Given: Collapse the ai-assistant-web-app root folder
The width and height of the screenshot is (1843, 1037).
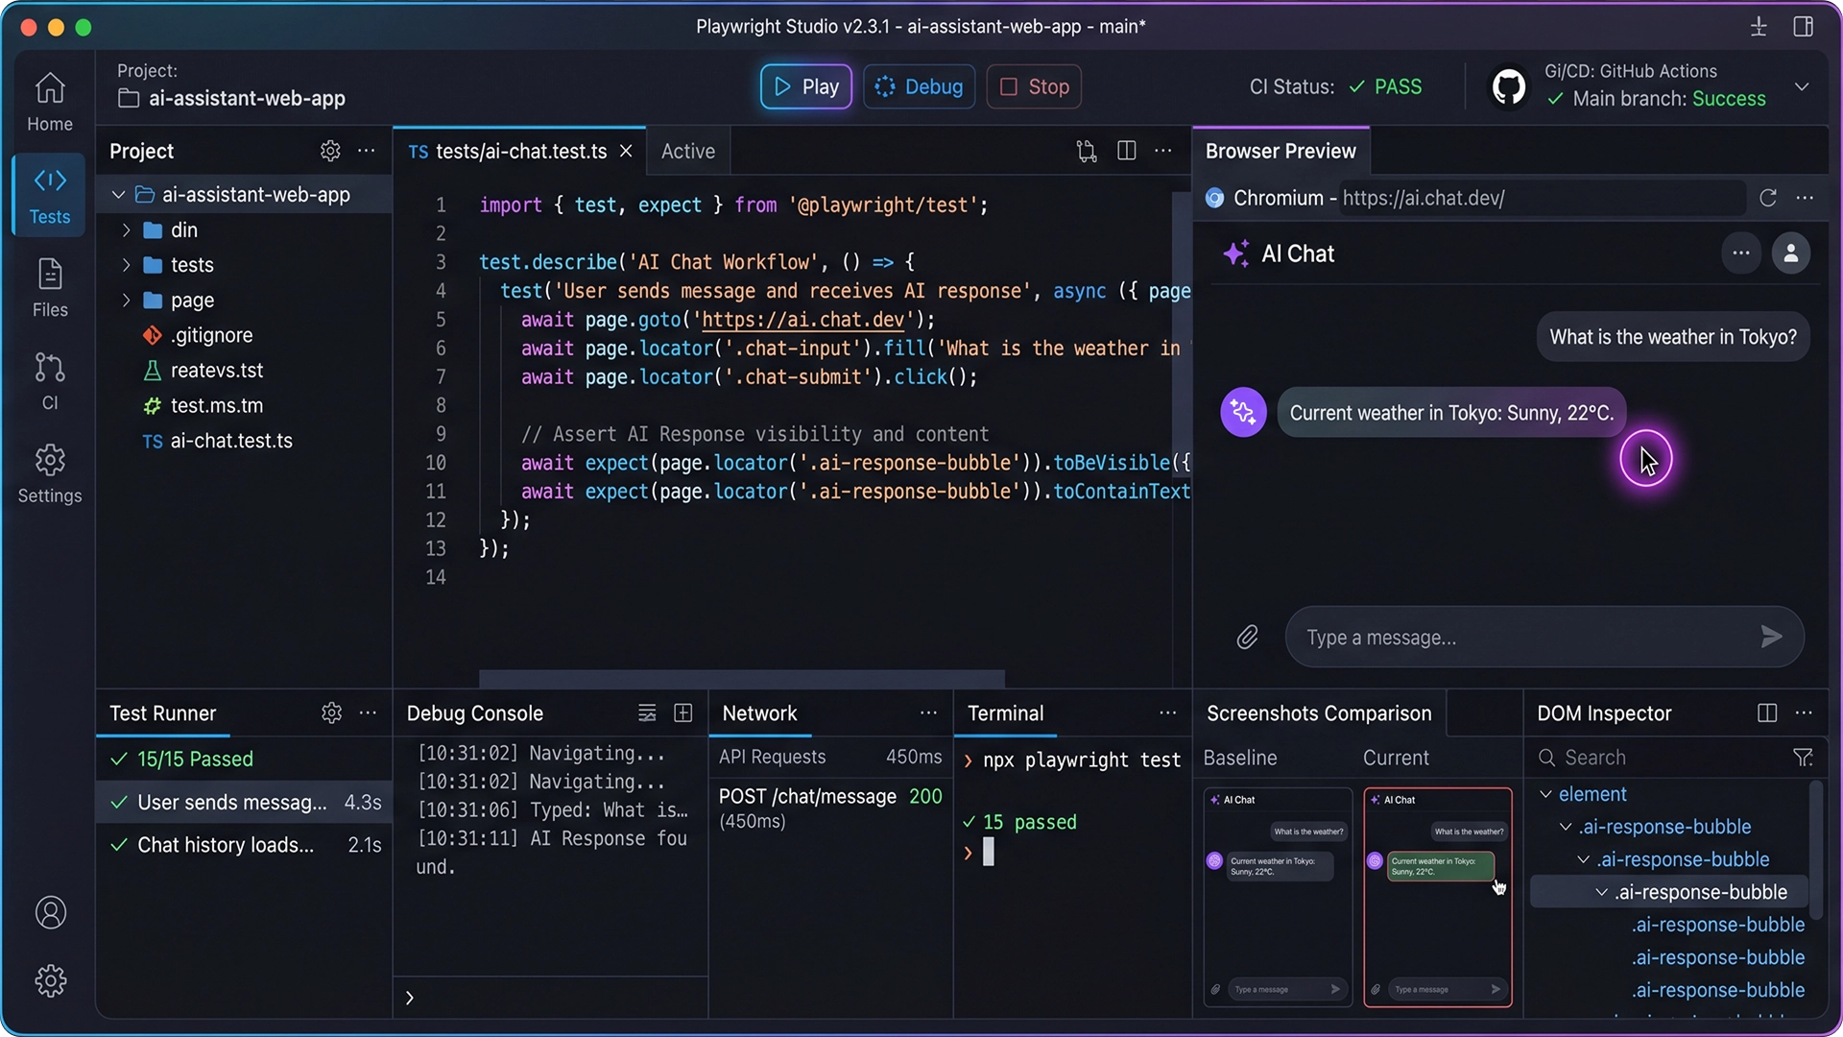Looking at the screenshot, I should (x=118, y=195).
